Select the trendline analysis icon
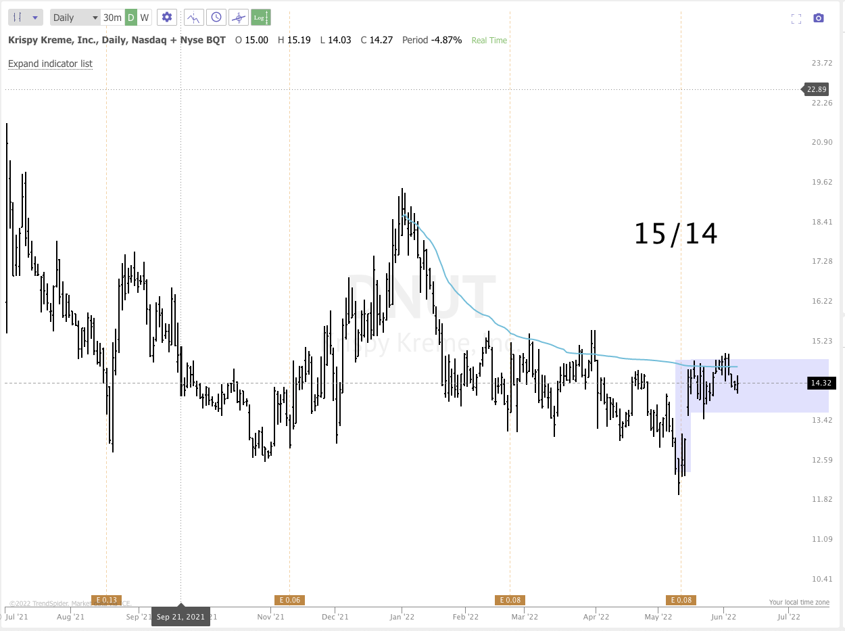This screenshot has width=845, height=631. [193, 17]
